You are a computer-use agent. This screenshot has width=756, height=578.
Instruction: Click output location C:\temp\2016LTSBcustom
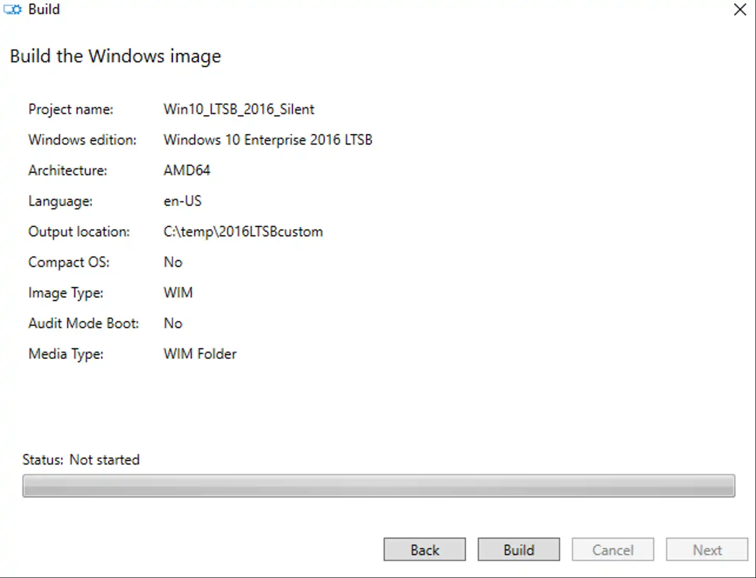click(x=243, y=232)
